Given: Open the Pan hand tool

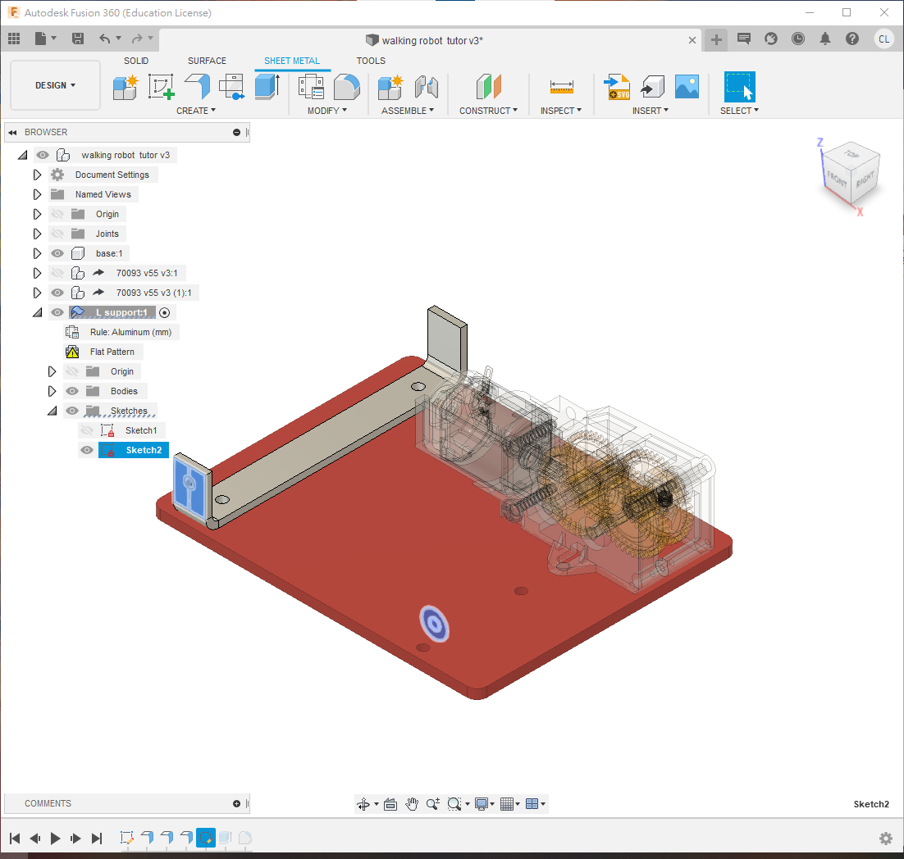Looking at the screenshot, I should point(412,804).
